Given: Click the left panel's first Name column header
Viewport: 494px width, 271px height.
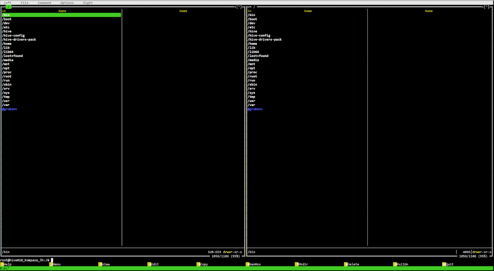Looking at the screenshot, I should [x=62, y=11].
